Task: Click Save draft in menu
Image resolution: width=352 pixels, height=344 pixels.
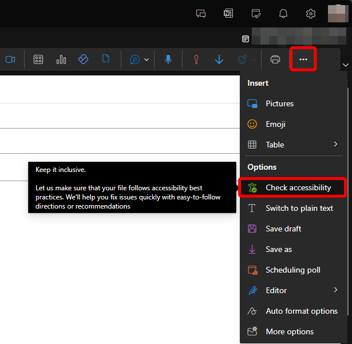Action: 283,229
